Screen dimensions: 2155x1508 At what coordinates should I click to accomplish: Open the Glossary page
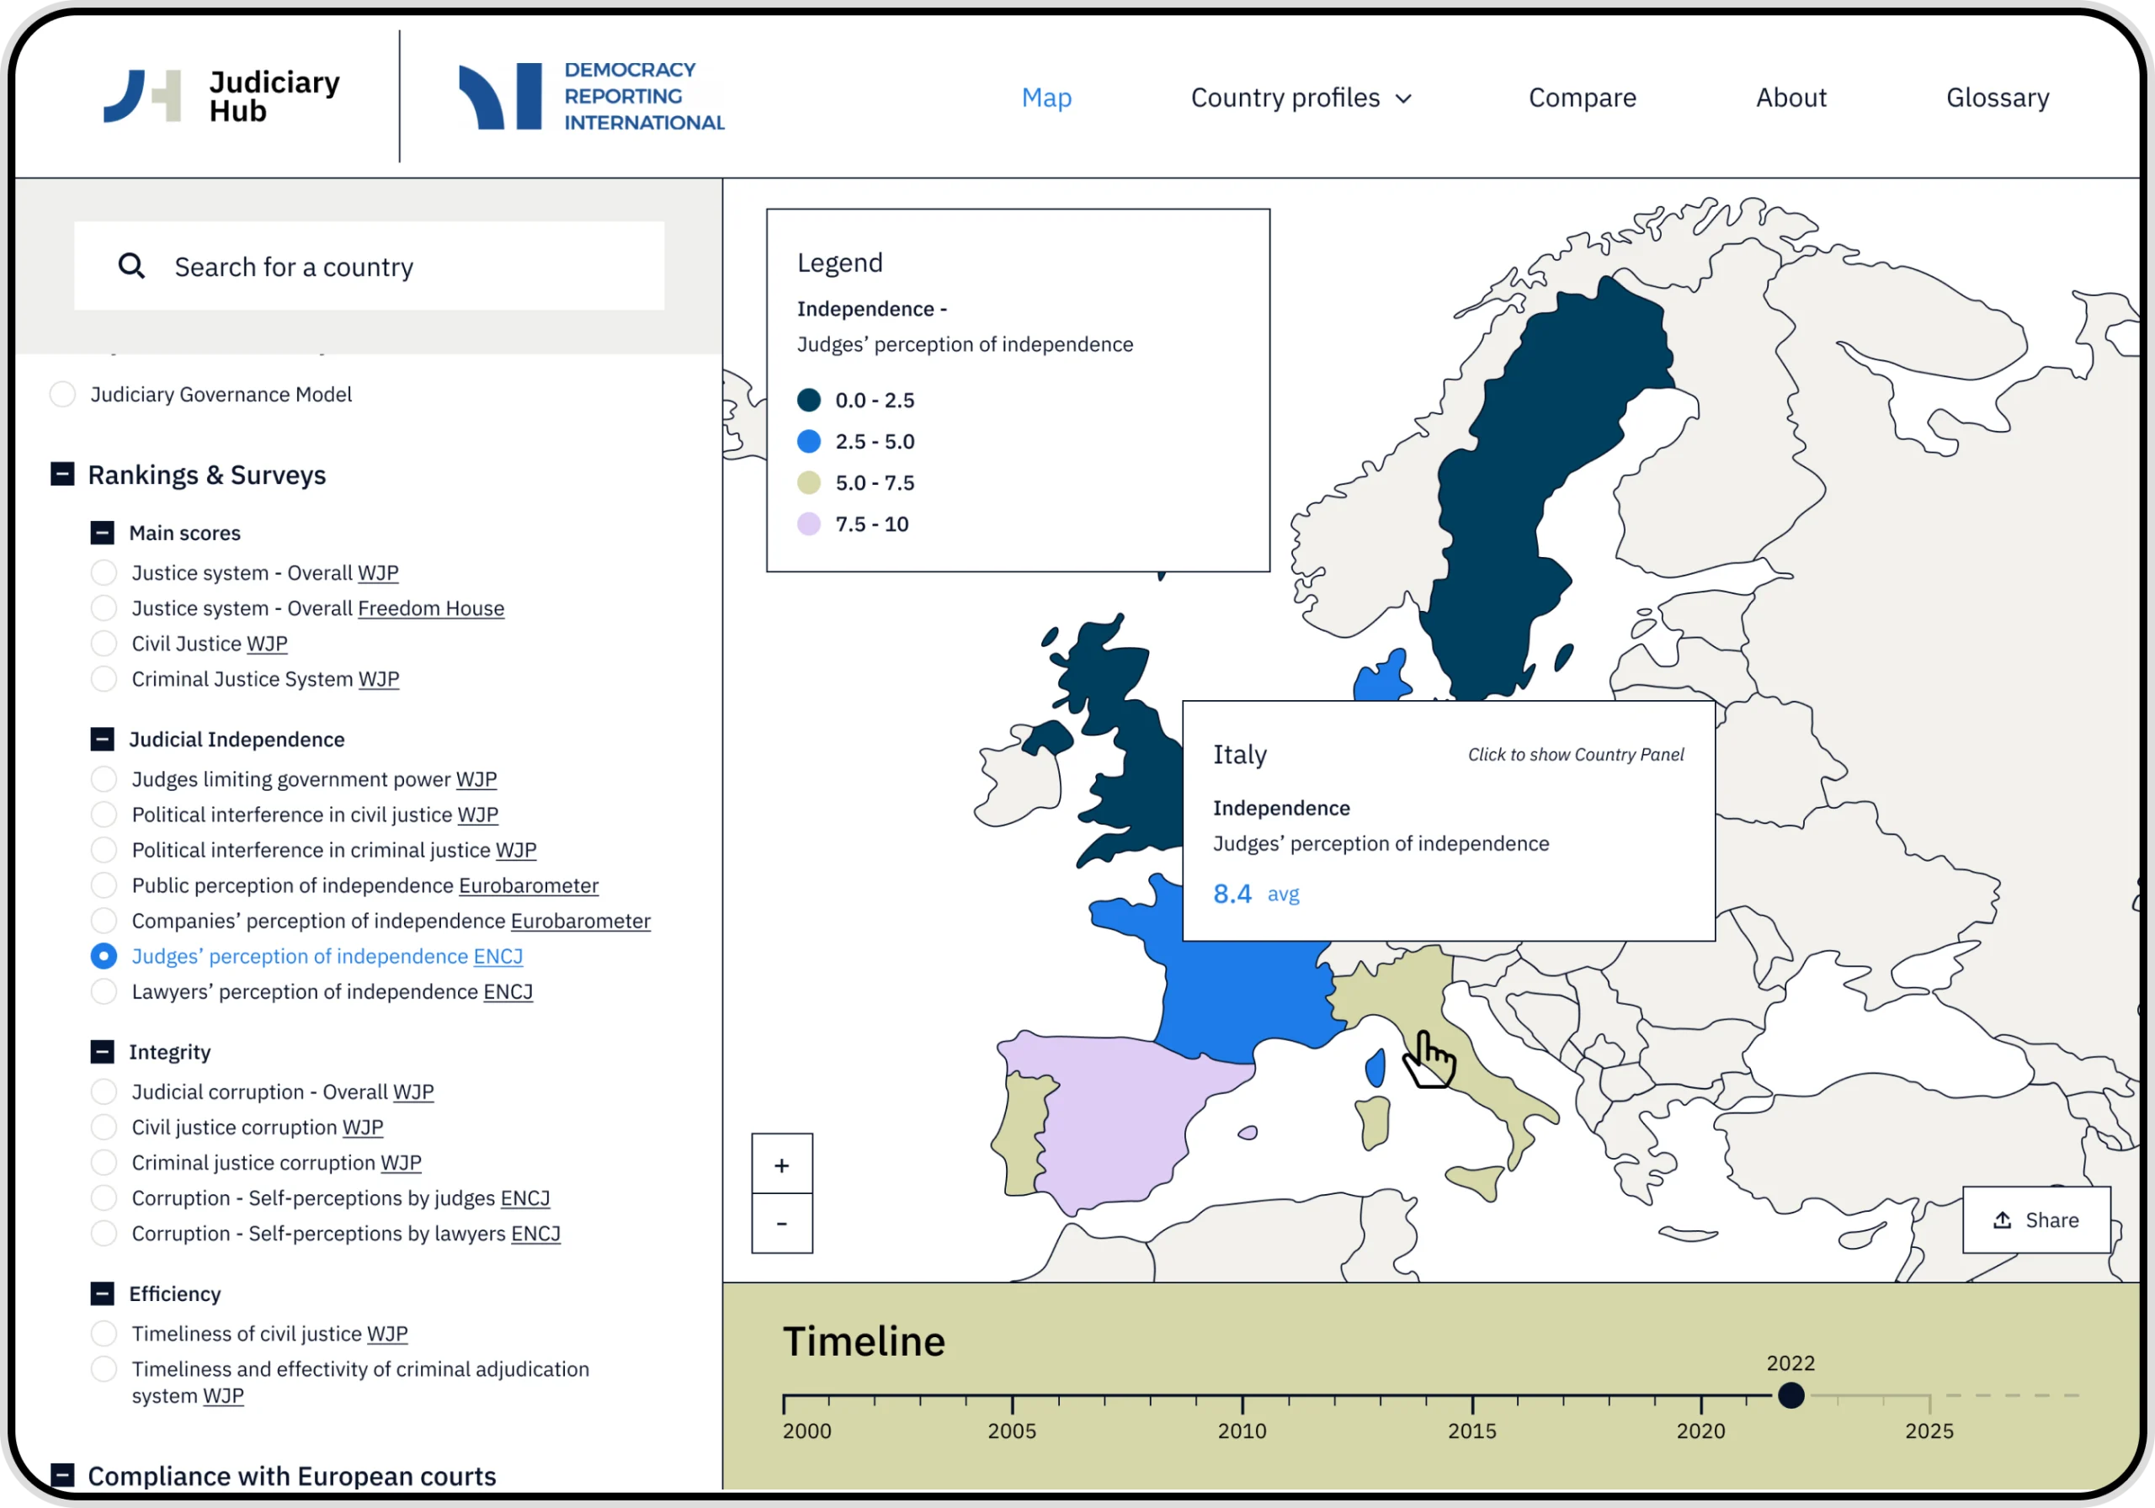[x=1997, y=98]
